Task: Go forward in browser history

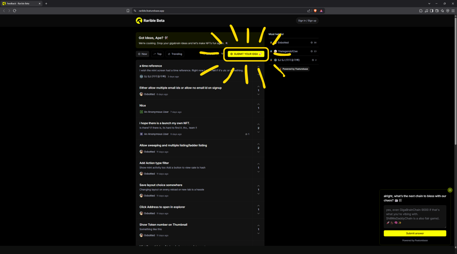Action: click(9, 11)
